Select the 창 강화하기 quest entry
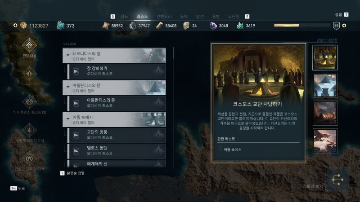360x202 pixels. click(117, 71)
